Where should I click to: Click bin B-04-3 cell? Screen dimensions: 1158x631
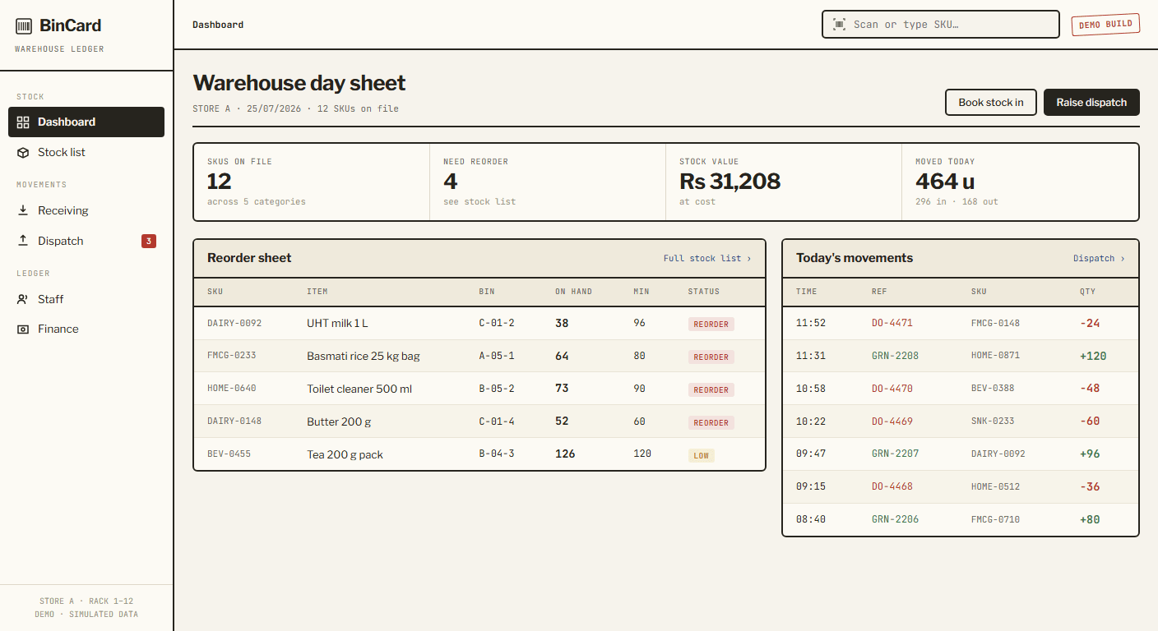(497, 454)
